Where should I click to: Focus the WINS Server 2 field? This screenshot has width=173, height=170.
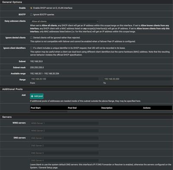click(64, 131)
